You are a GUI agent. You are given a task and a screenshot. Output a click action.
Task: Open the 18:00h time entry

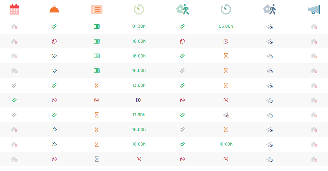click(139, 144)
